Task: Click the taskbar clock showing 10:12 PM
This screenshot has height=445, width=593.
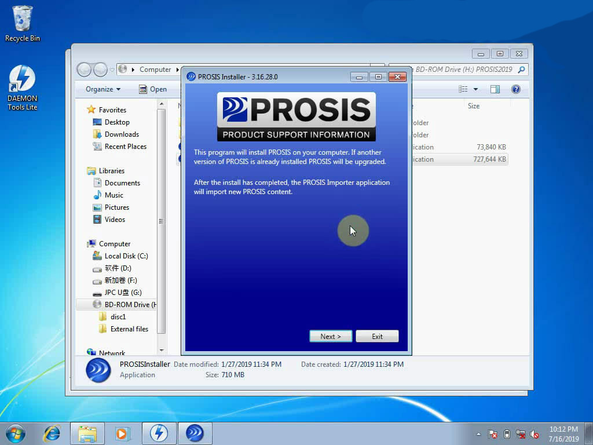Action: 563,433
